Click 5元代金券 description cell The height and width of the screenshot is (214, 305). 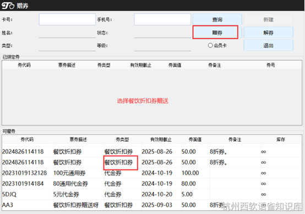(x=66, y=194)
